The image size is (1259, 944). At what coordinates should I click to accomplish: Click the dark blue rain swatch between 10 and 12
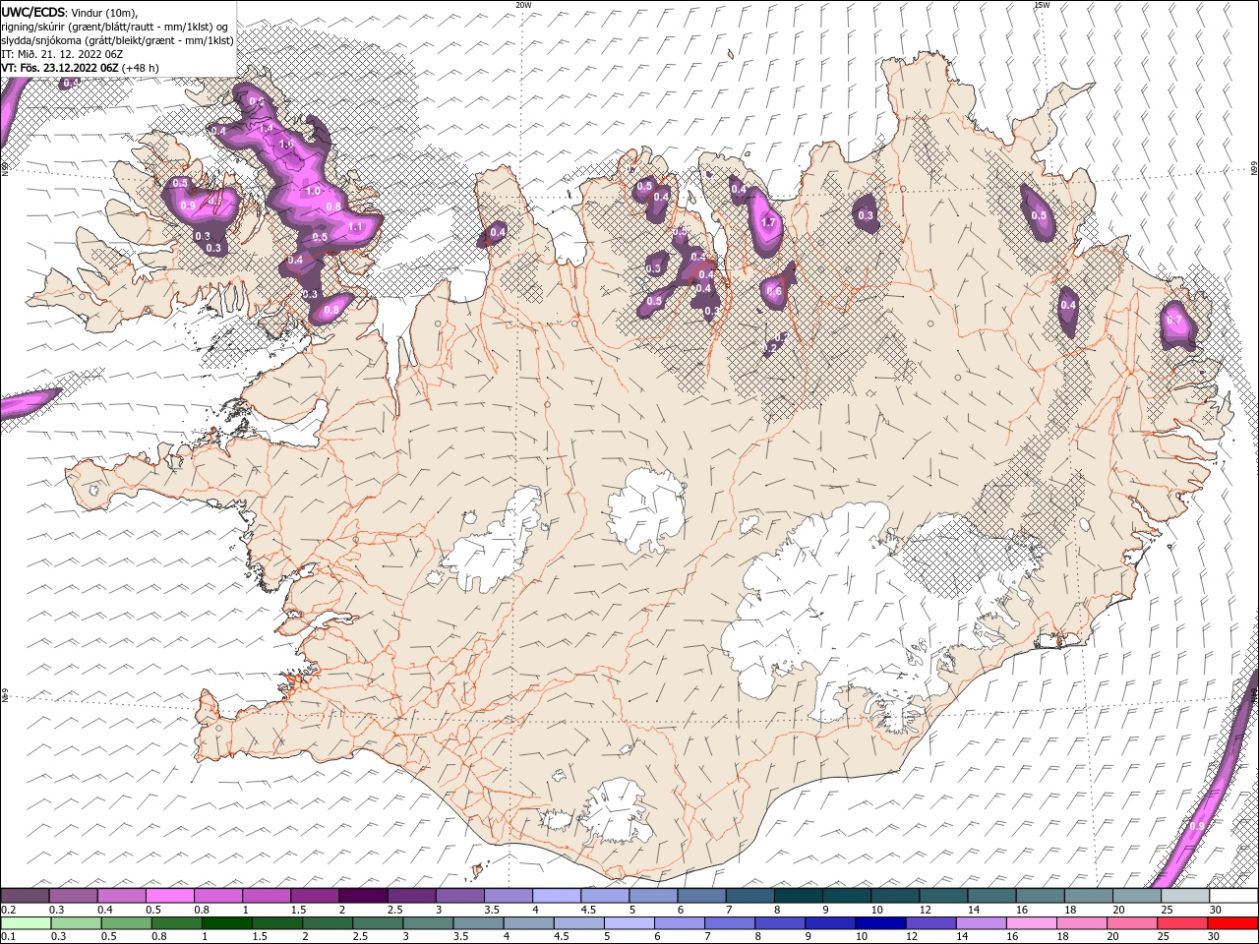[x=880, y=923]
